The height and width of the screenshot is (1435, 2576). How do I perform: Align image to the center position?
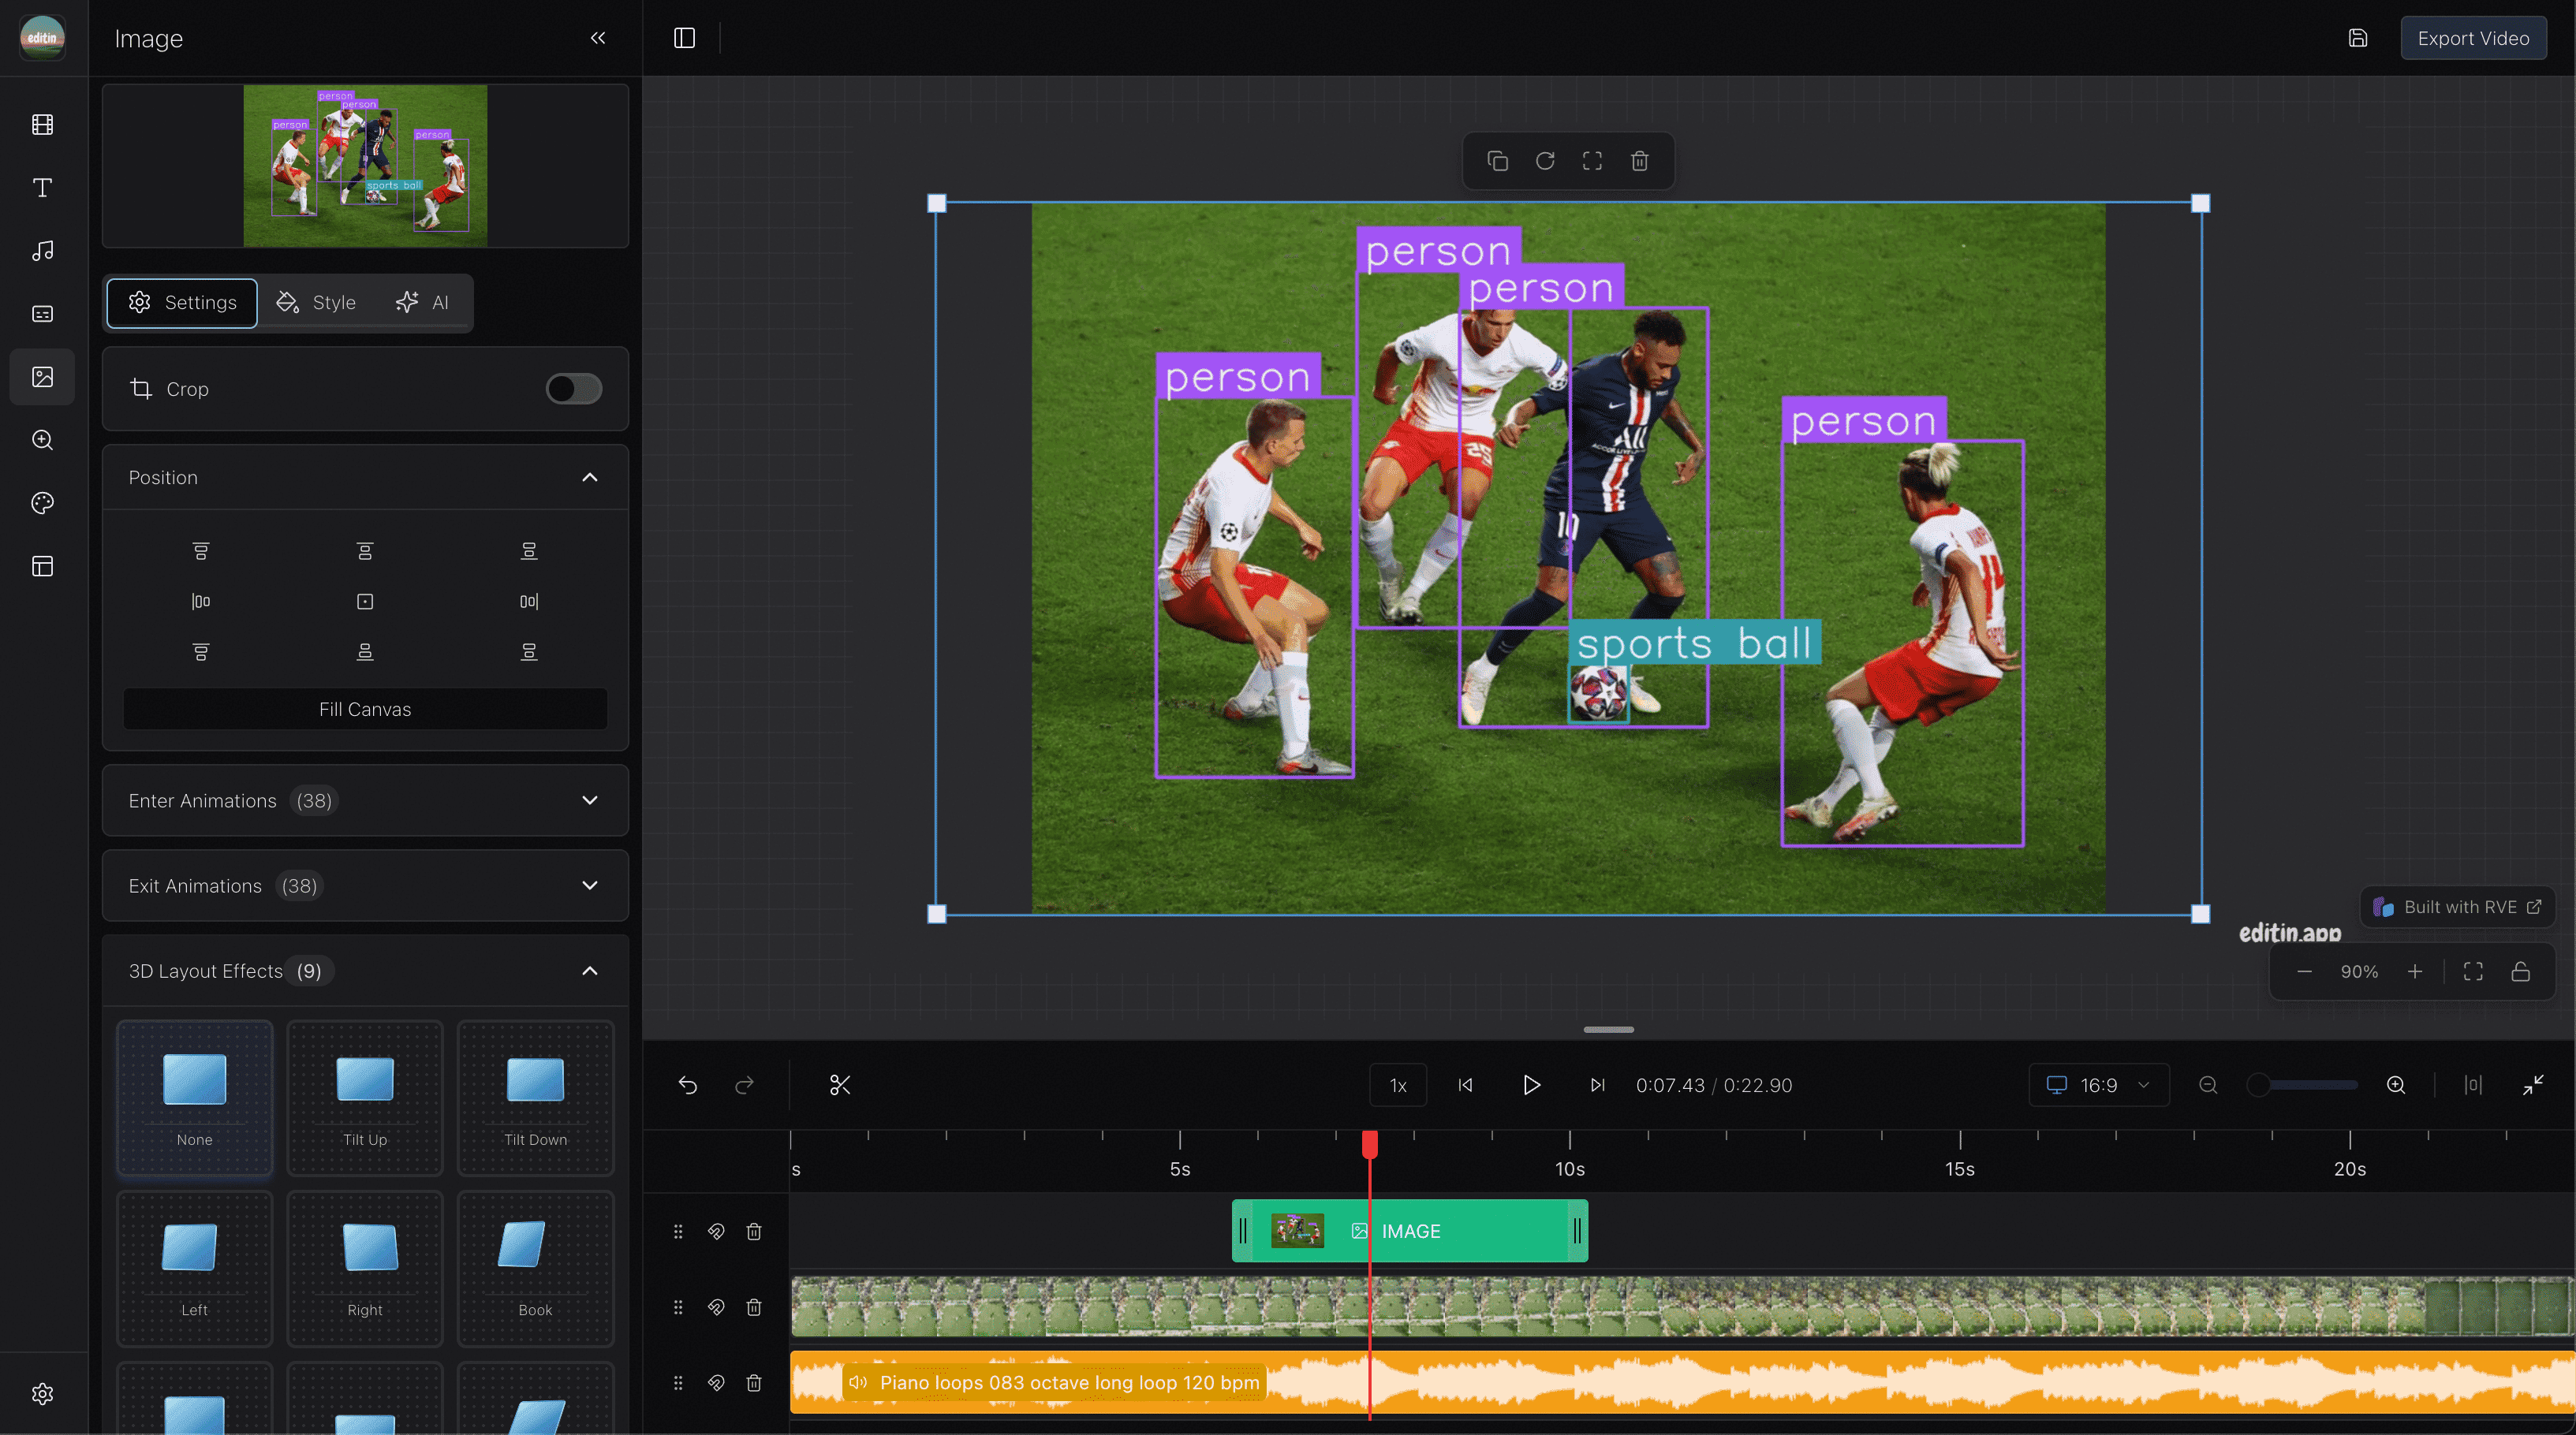[x=365, y=601]
